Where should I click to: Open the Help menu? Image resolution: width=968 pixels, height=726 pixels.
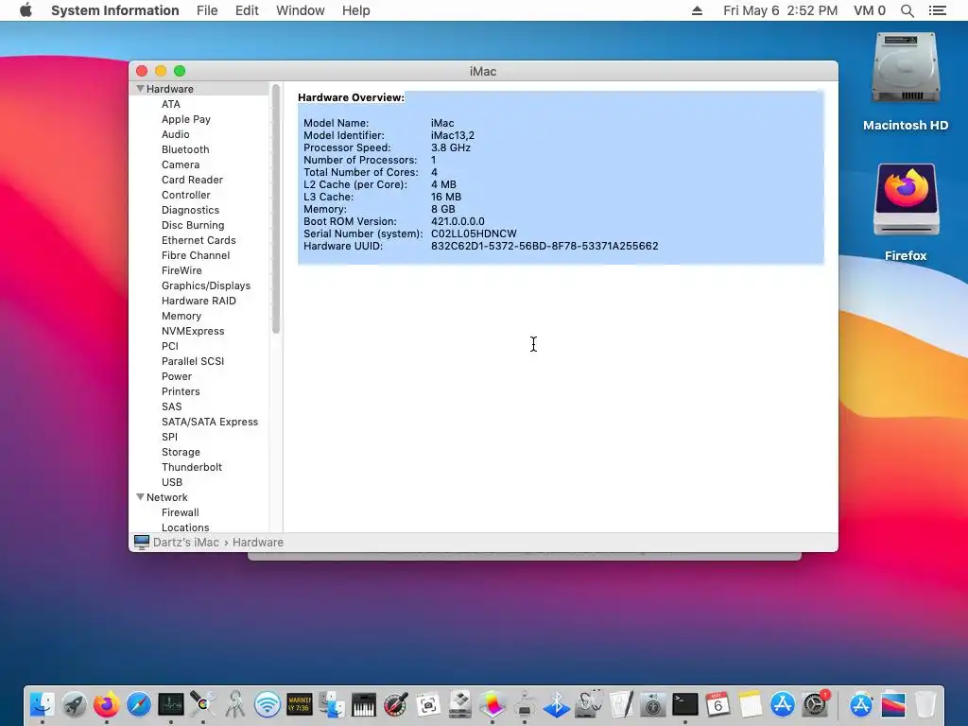pos(356,10)
